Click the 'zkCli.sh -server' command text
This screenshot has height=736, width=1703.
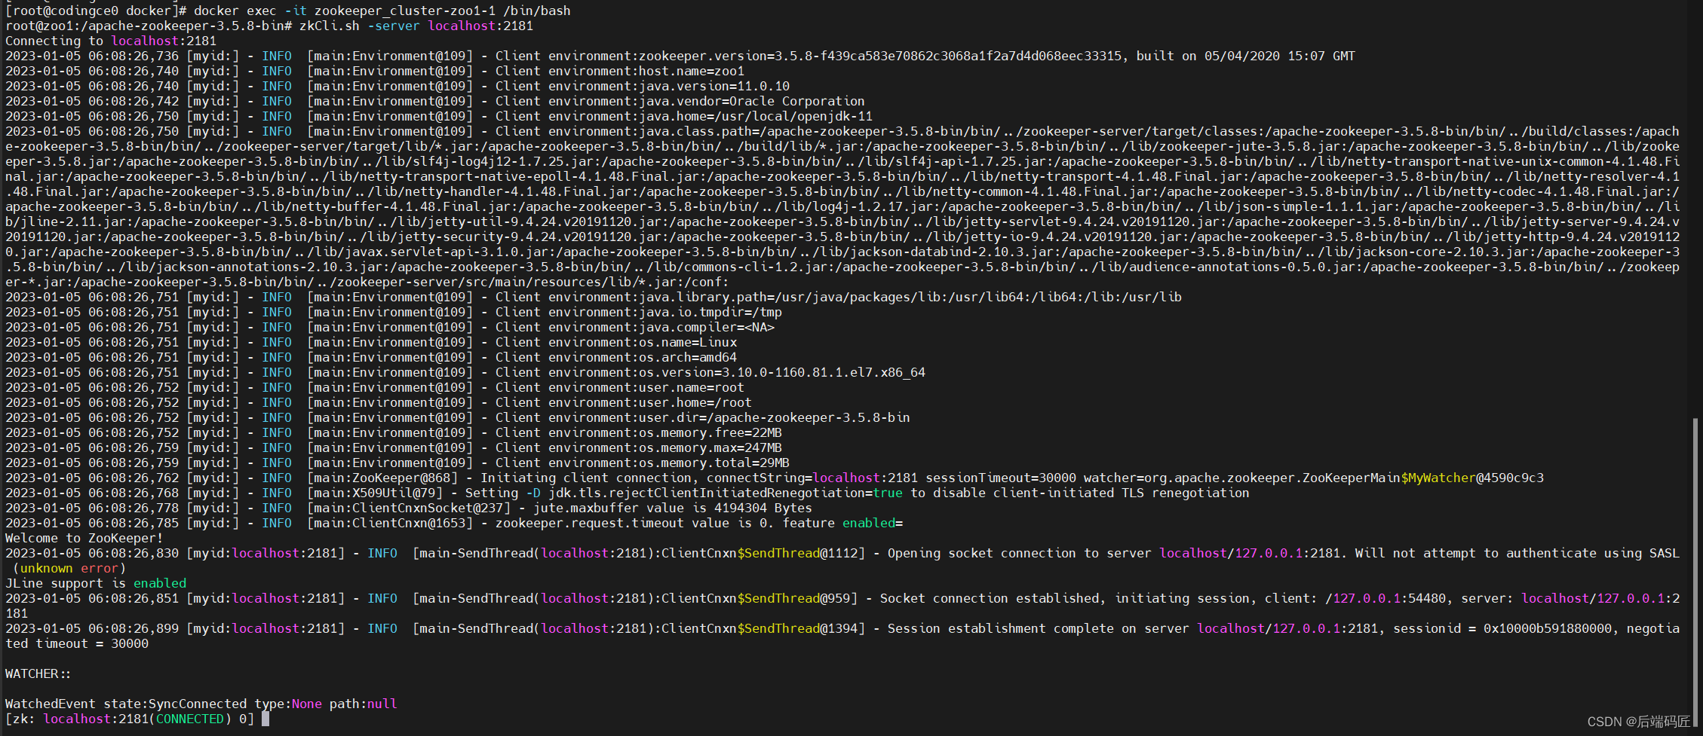tap(360, 26)
